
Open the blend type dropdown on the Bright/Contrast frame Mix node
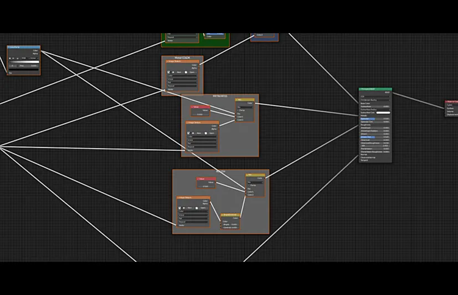255,182
